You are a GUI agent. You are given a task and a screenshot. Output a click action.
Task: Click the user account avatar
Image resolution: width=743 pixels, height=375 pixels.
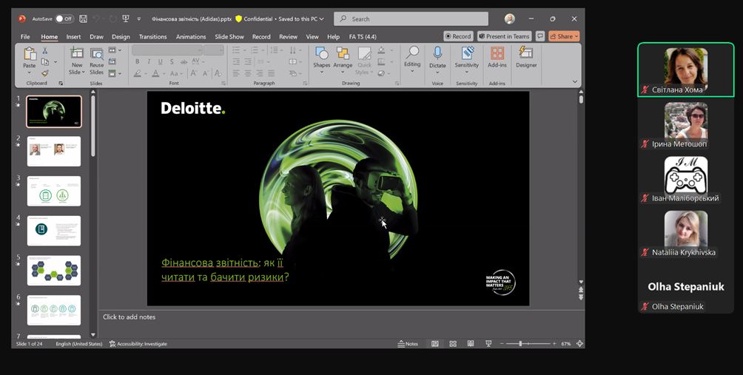pyautogui.click(x=509, y=19)
